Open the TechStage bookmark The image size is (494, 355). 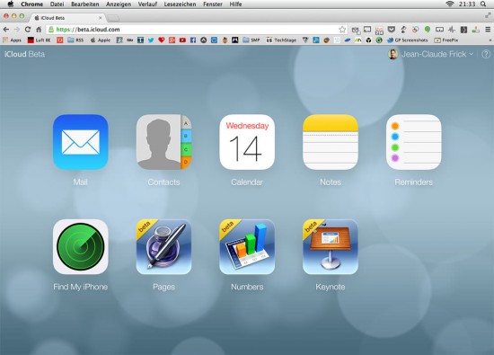click(282, 40)
